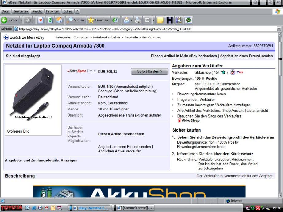Expand the address bar dropdown arrow
The width and height of the screenshot is (283, 212).
click(x=279, y=29)
